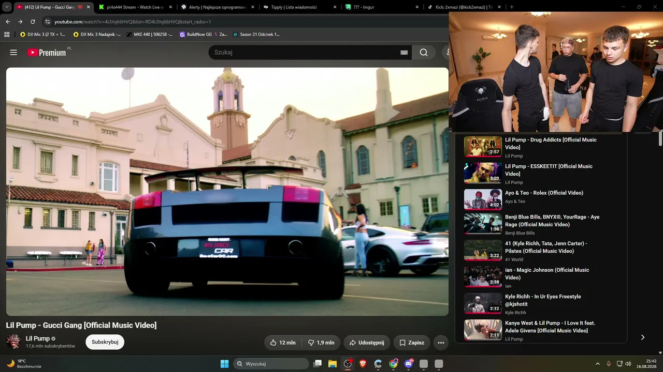Reload the YouTube page
Screen dimensions: 663x372
(33, 22)
